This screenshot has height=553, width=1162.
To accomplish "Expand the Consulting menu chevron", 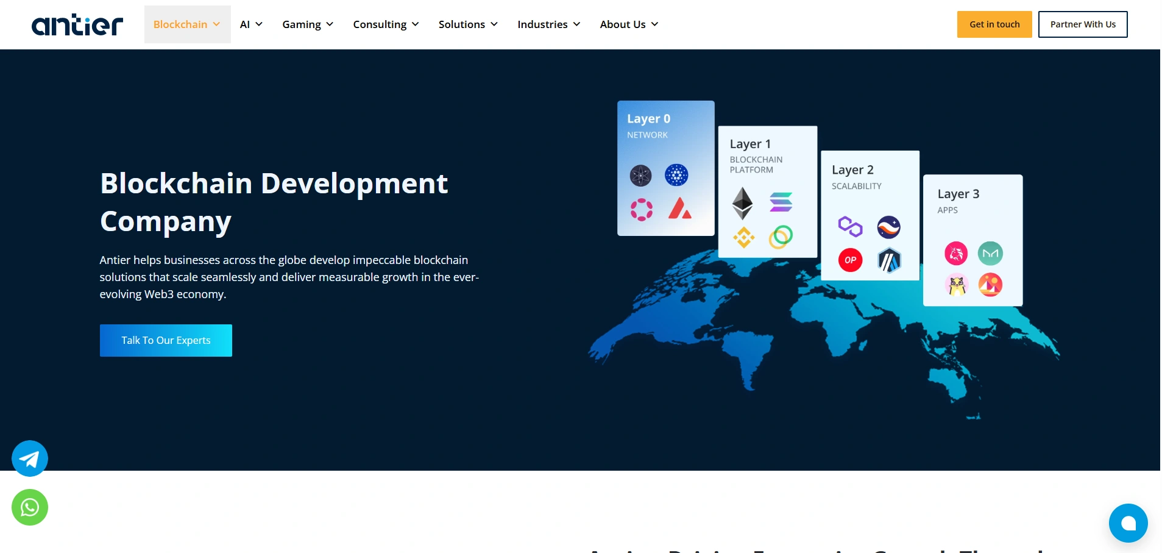I will [x=415, y=24].
